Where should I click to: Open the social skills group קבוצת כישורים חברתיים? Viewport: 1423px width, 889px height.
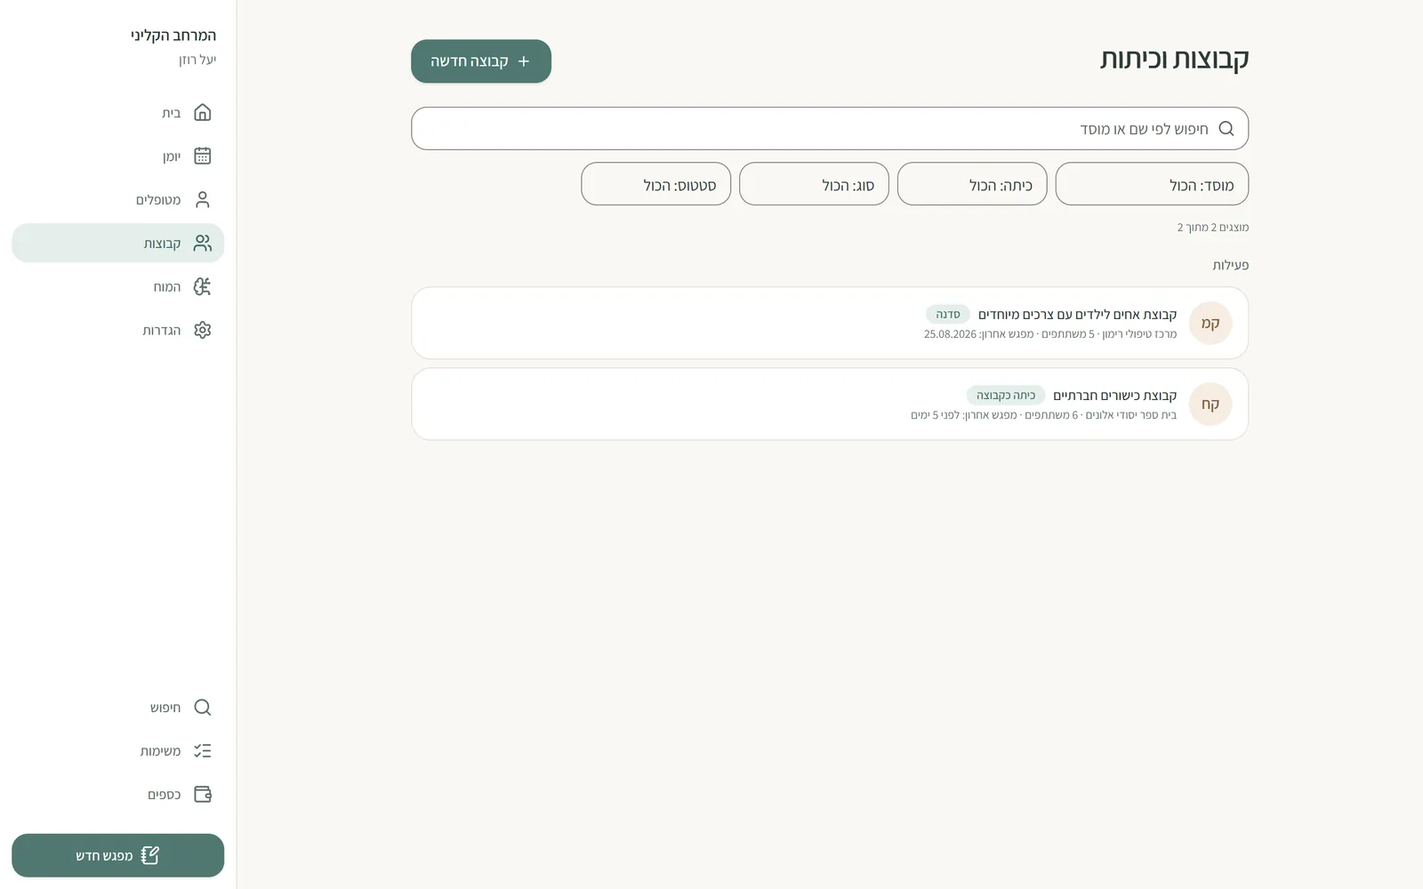click(x=830, y=404)
